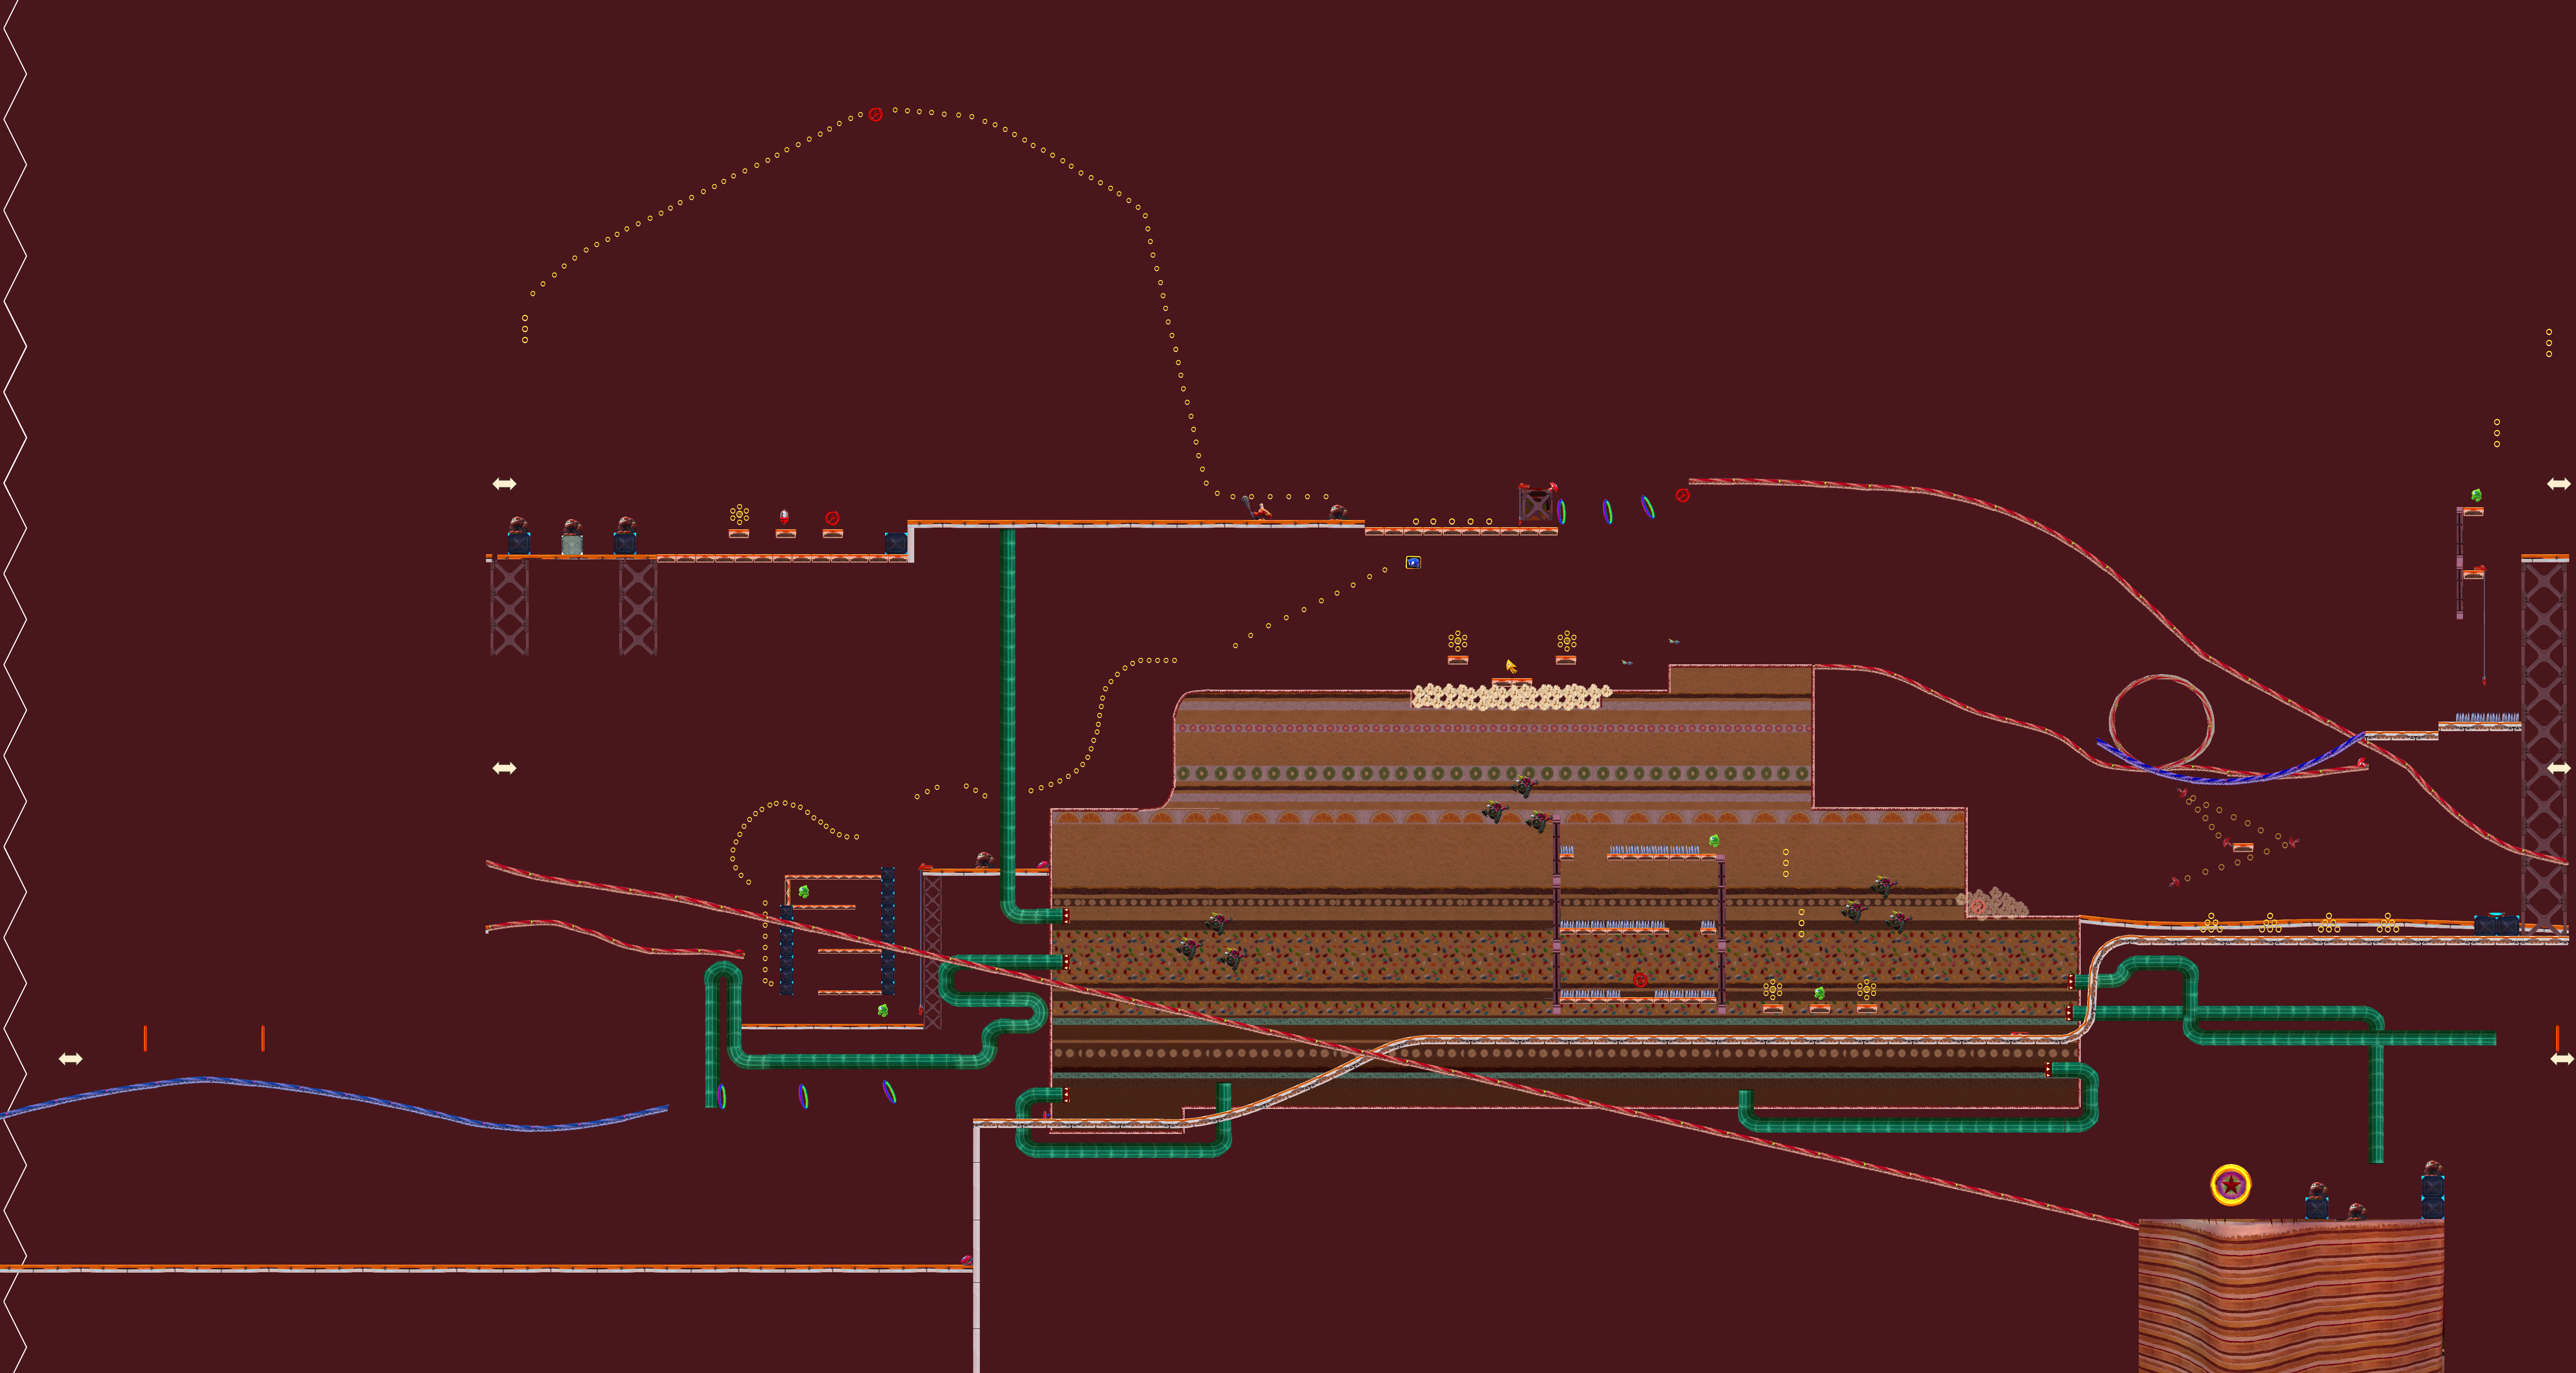Select the gold star goal medallion
This screenshot has width=2576, height=1373.
[x=2230, y=1185]
